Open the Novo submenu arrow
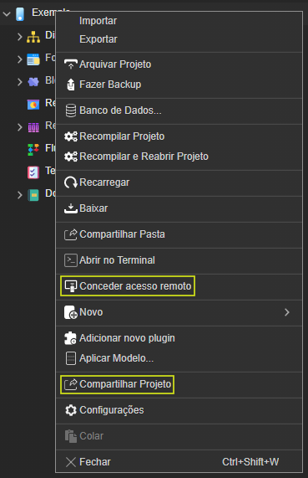 click(x=287, y=312)
